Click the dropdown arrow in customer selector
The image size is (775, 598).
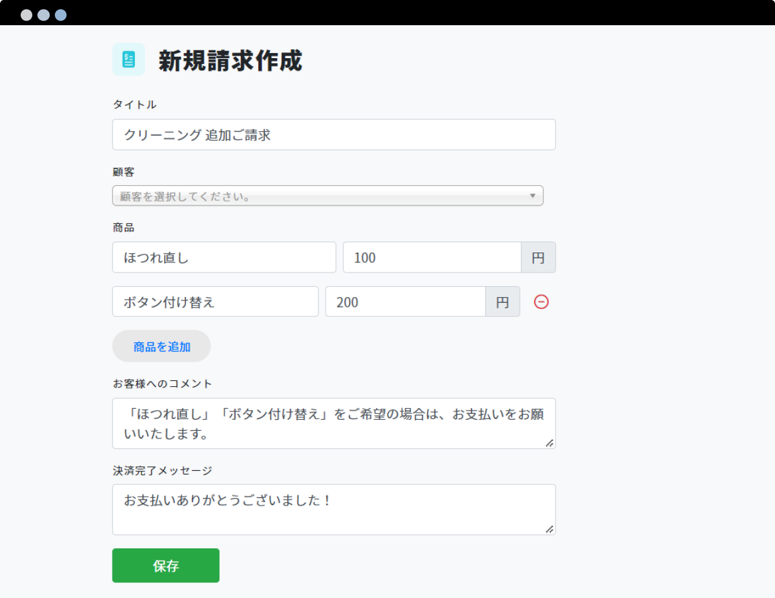point(533,196)
